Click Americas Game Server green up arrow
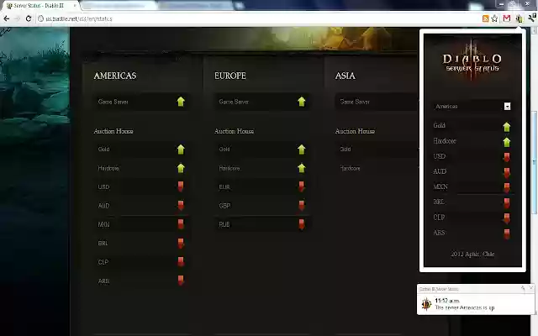The height and width of the screenshot is (336, 538). (x=181, y=102)
